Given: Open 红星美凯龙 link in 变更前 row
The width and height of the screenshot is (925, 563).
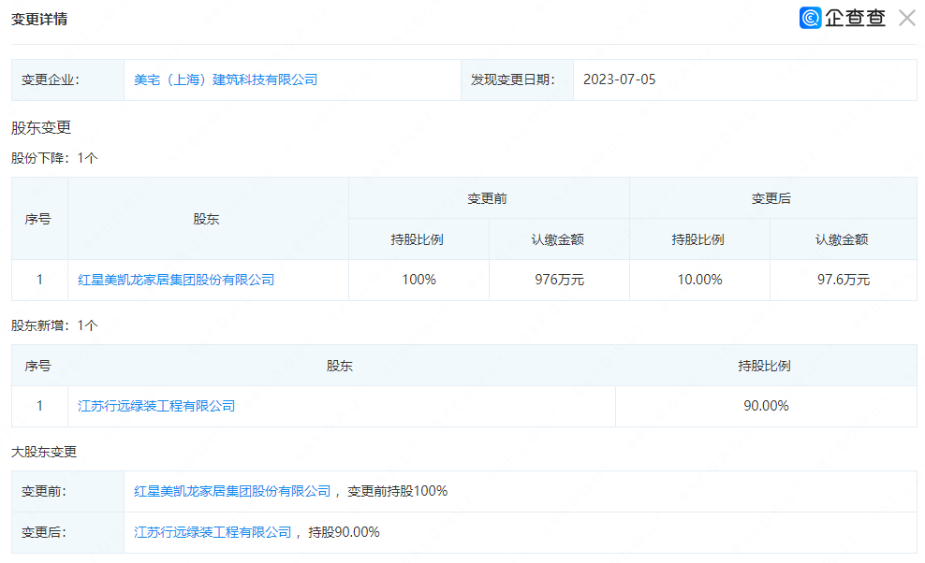Looking at the screenshot, I should pyautogui.click(x=232, y=491).
